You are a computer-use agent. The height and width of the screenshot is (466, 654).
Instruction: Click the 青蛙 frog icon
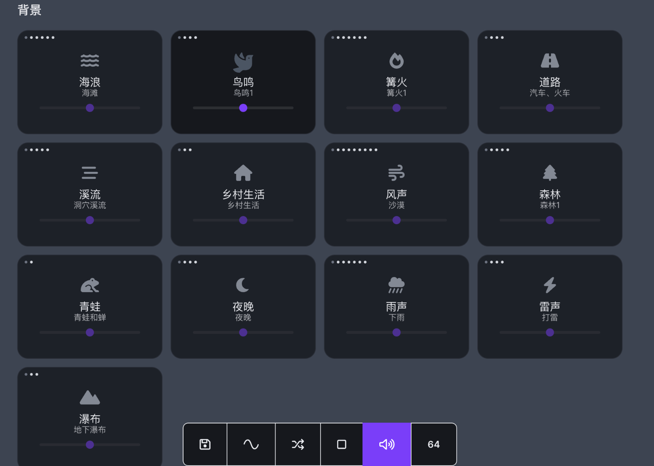tap(90, 285)
